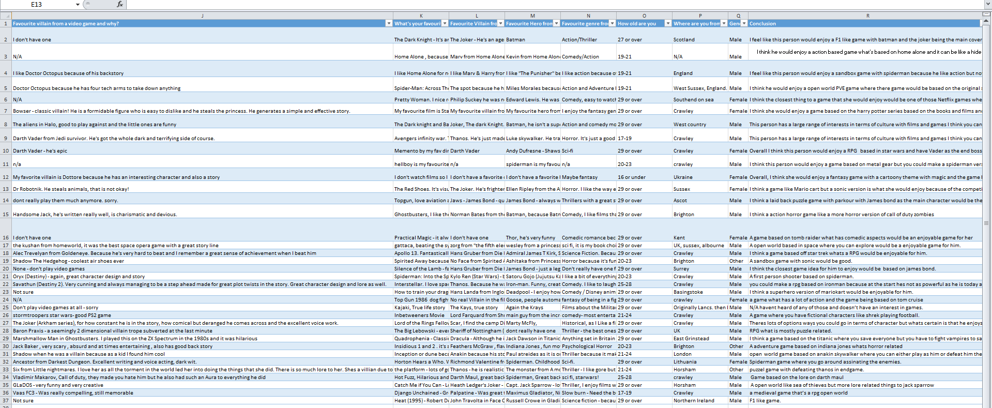Viewport: 992px width, 408px height.
Task: Open the How old are you filter dropdown
Action: pos(668,24)
